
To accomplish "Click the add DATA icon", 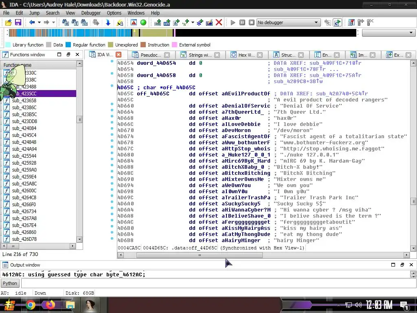I will [x=167, y=23].
